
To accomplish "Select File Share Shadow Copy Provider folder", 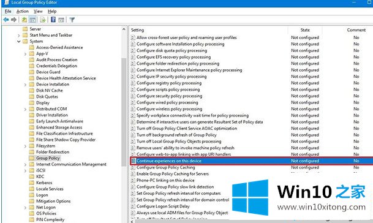I will coord(66,140).
